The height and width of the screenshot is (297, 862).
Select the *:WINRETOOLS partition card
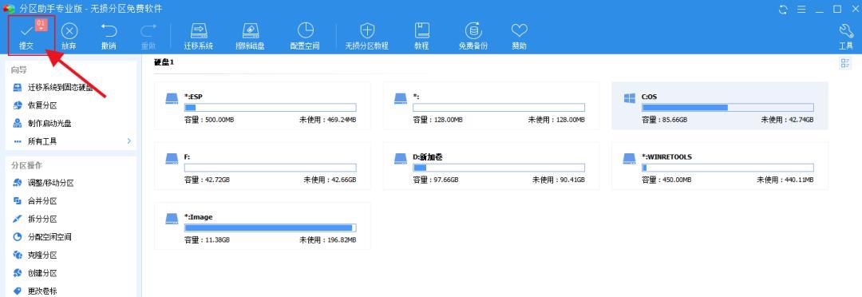720,166
